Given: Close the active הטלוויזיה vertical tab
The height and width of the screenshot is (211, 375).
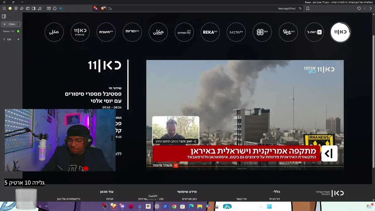Looking at the screenshot, I should [x=4, y=24].
